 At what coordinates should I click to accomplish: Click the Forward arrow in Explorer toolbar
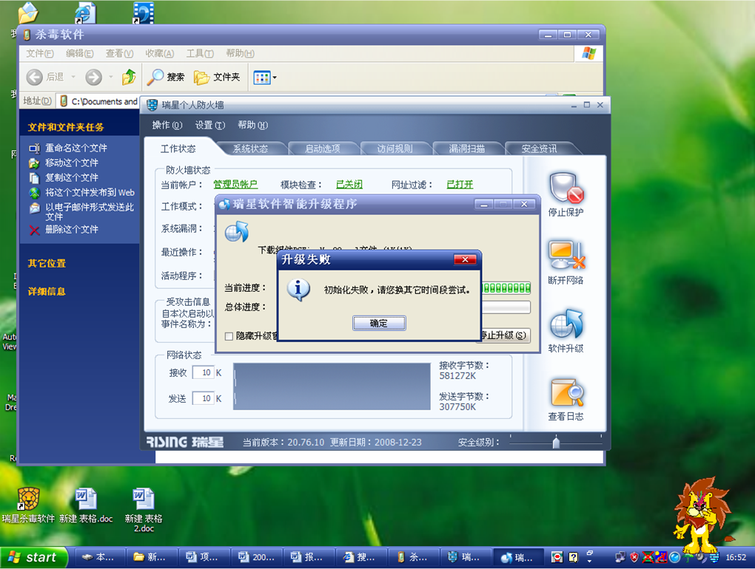coord(94,77)
